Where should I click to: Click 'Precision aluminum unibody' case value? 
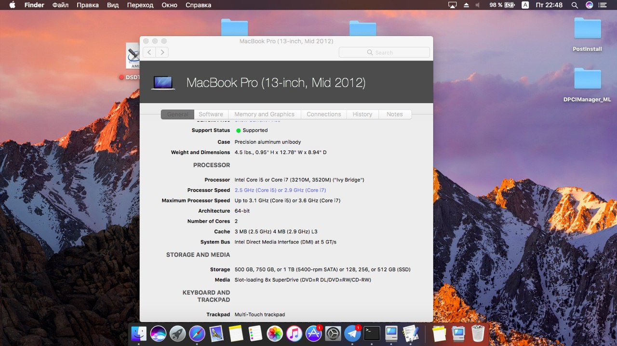coord(268,142)
